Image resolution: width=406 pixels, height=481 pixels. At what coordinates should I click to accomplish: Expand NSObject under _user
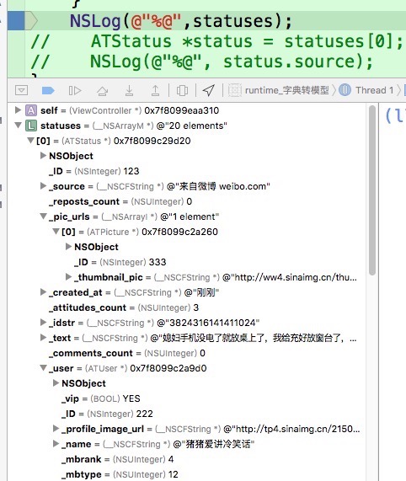[x=56, y=382]
